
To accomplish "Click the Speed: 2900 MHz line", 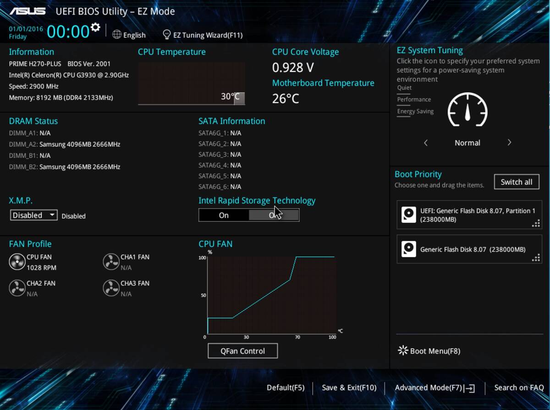I will tap(33, 86).
